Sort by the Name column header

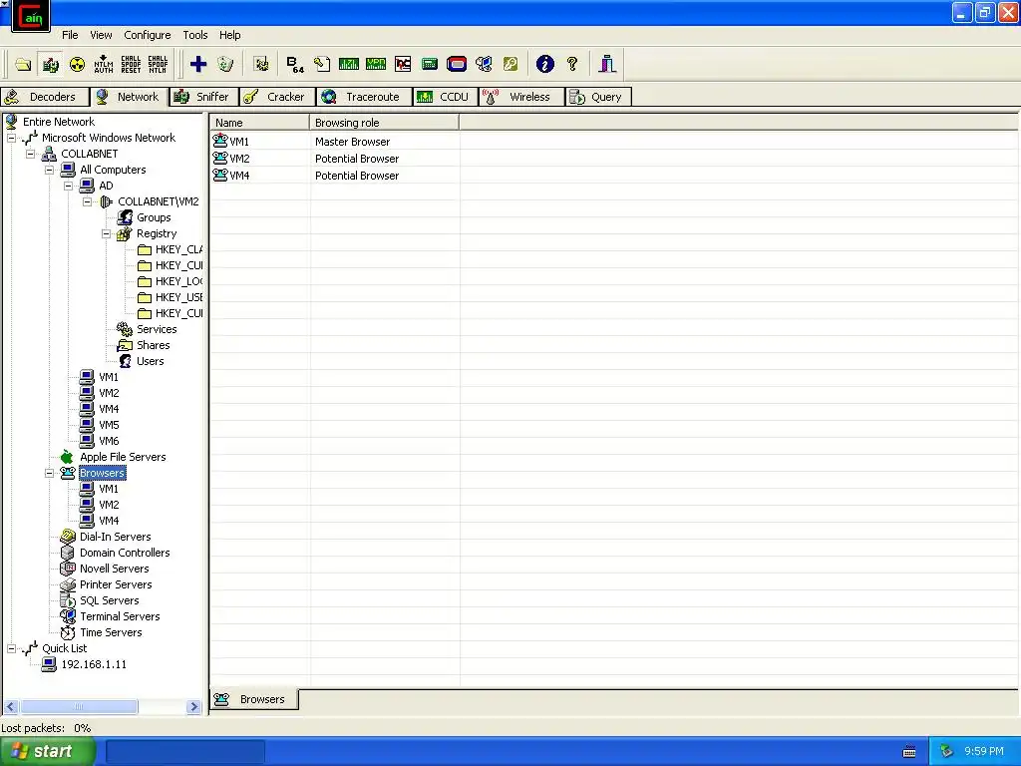(x=260, y=123)
